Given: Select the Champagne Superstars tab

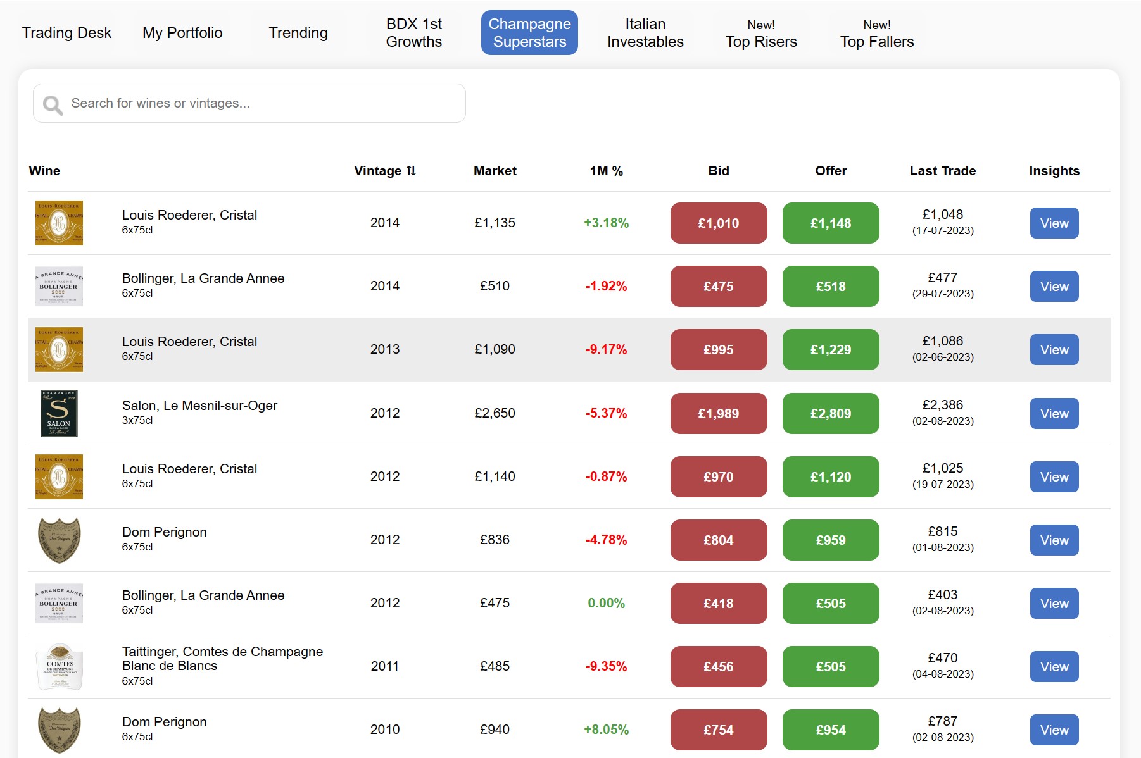Looking at the screenshot, I should coord(529,33).
